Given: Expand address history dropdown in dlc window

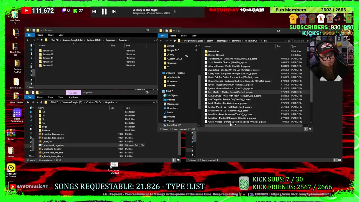Looking at the screenshot, I should pos(286,41).
